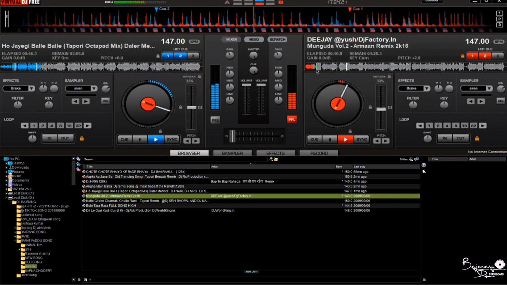This screenshot has height=285, width=507.
Task: Toggle left deck PFL headphone cue
Action: (x=215, y=120)
